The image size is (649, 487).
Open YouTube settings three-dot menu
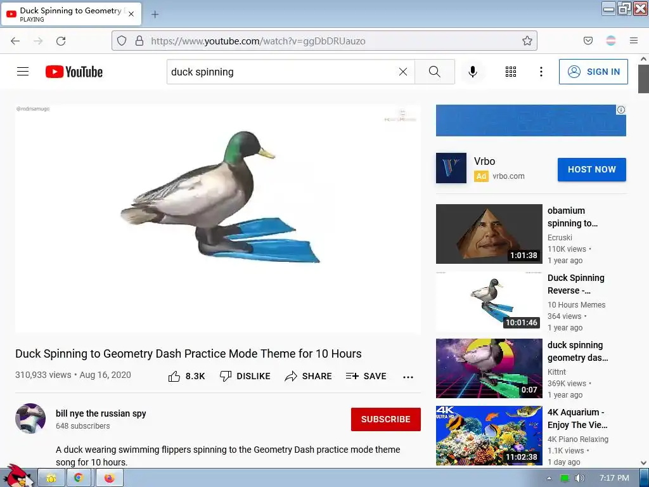tap(541, 72)
